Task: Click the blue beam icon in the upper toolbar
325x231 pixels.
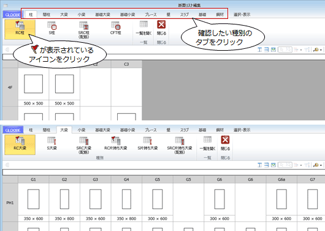Action: (x=266, y=50)
